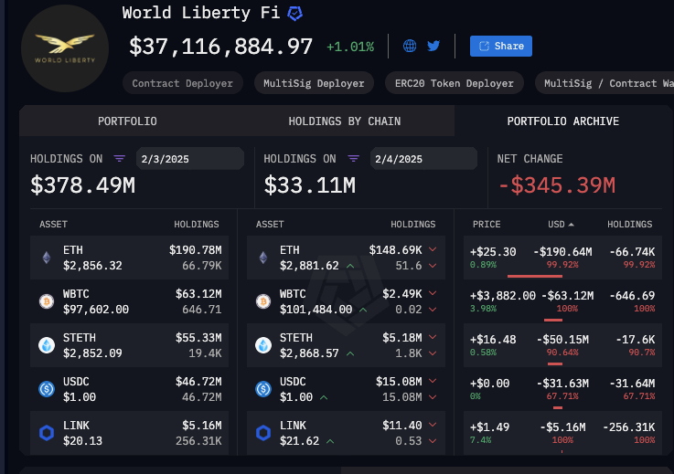Click the -$50.15M STETH net change
Viewport: 674px width, 474px height.
[x=562, y=339]
